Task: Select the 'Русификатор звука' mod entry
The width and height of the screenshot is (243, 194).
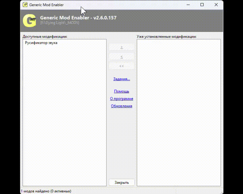Action: pyautogui.click(x=41, y=43)
